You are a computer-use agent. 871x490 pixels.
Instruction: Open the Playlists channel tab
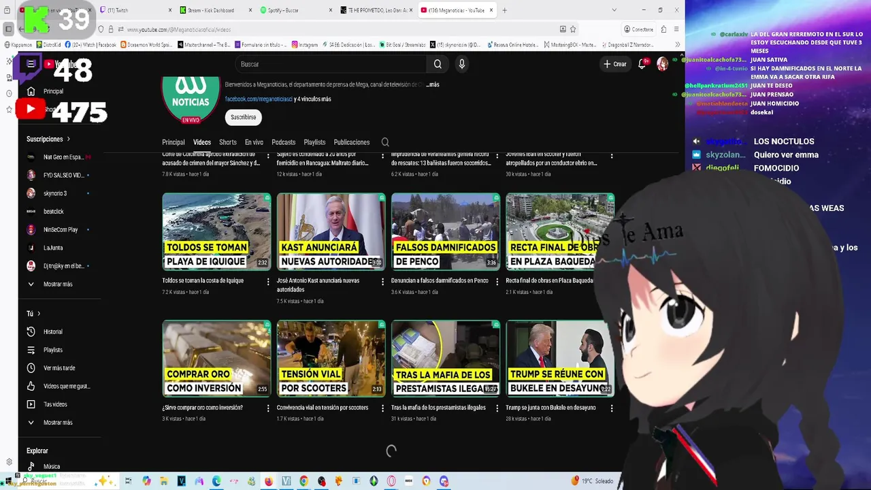pyautogui.click(x=314, y=142)
